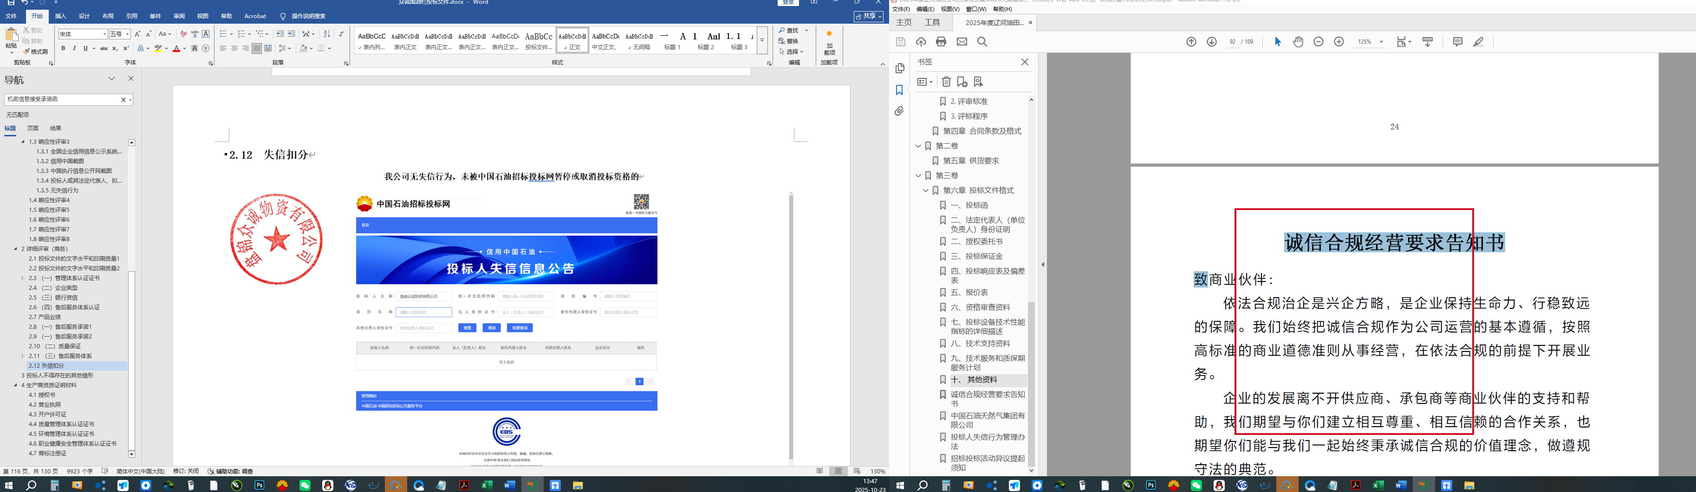Toggle superscript in Word ribbon

click(x=126, y=48)
